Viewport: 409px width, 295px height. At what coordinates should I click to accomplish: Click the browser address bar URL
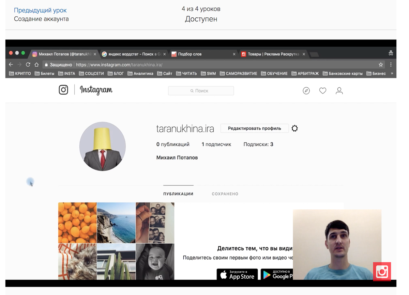coord(119,65)
